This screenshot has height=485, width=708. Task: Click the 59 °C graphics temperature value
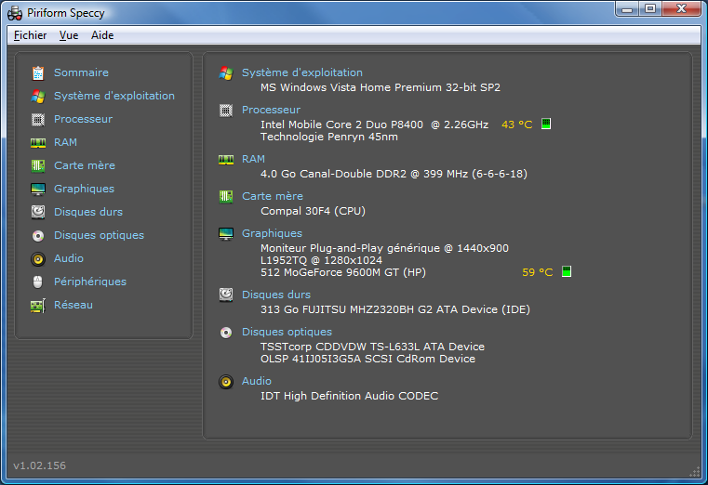[x=538, y=273]
